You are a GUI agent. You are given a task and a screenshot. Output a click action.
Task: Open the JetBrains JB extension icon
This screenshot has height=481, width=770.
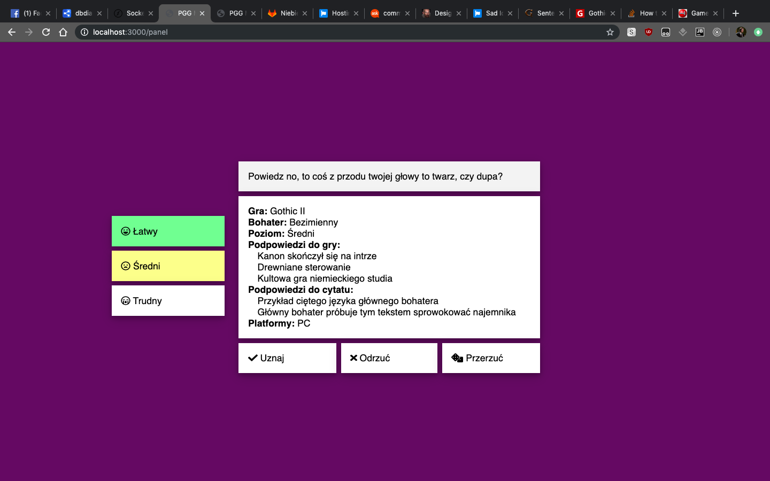700,32
